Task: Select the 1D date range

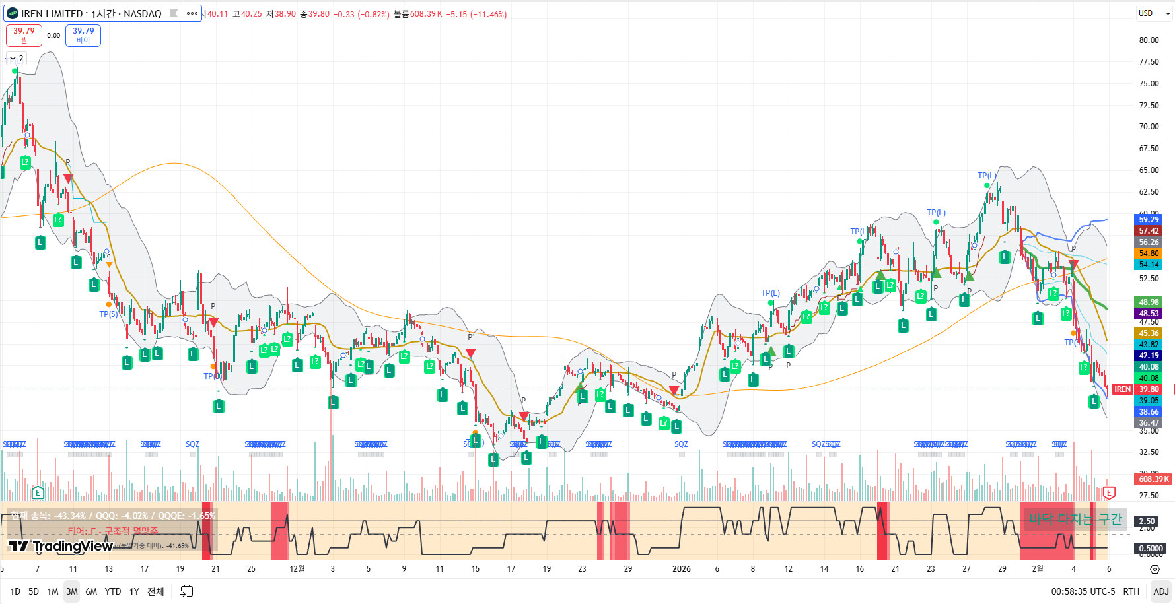Action: (x=15, y=591)
